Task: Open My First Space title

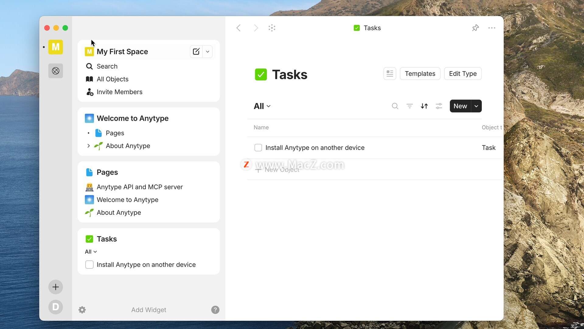Action: [x=122, y=52]
